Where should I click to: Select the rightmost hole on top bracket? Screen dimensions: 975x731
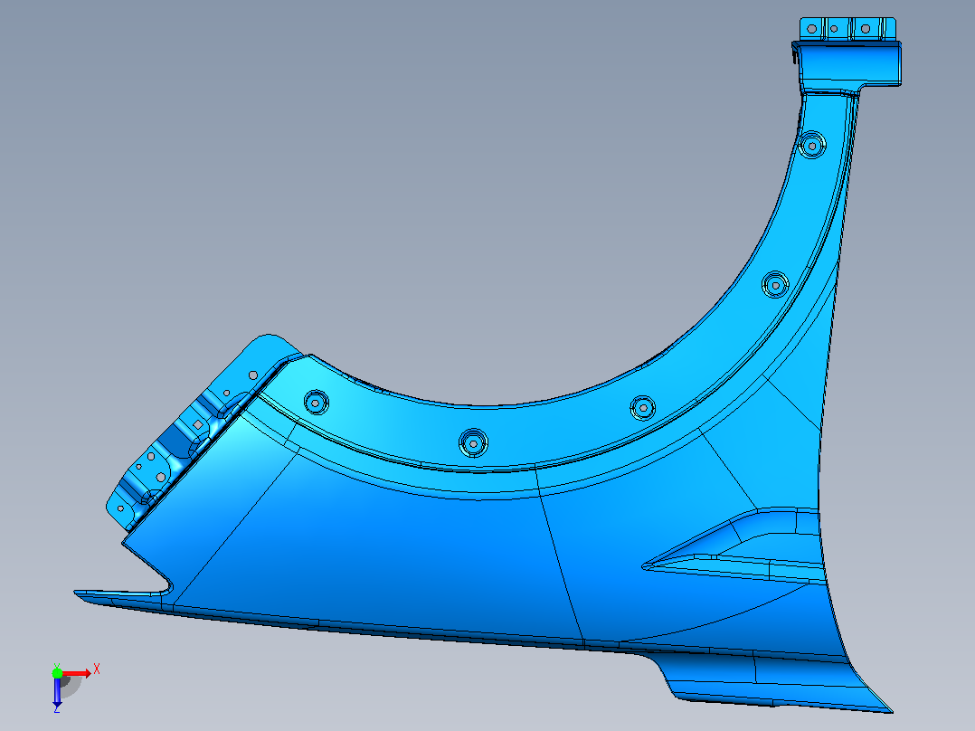click(865, 29)
